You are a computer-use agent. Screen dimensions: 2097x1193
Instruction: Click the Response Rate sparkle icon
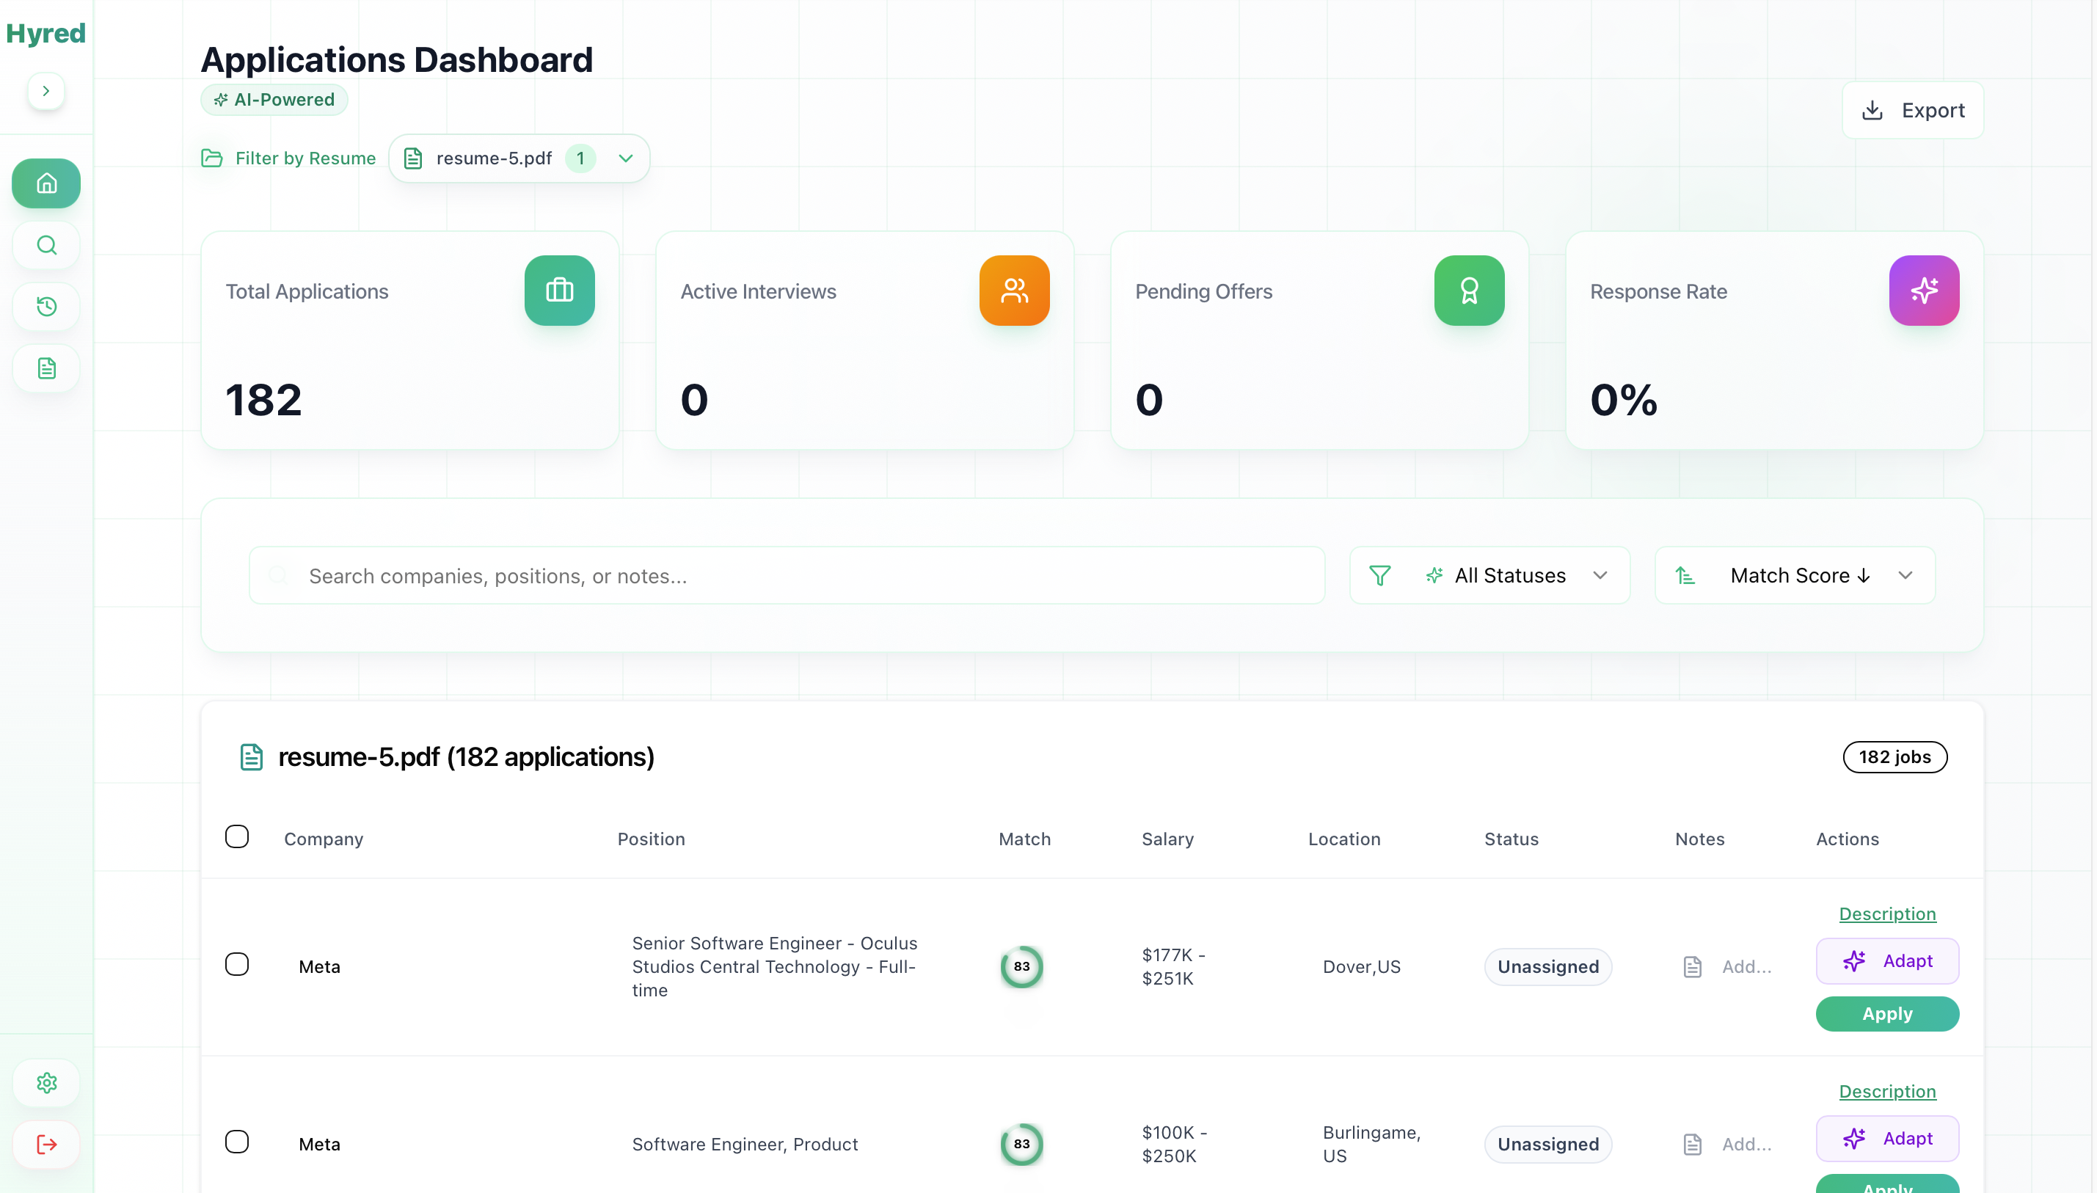click(1924, 290)
